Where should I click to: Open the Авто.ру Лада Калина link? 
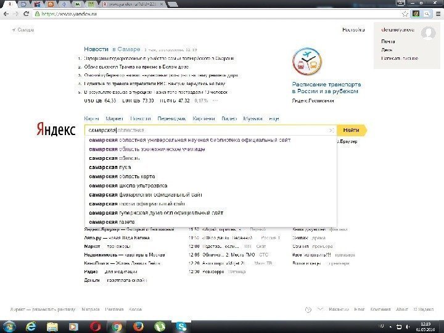pos(117,238)
